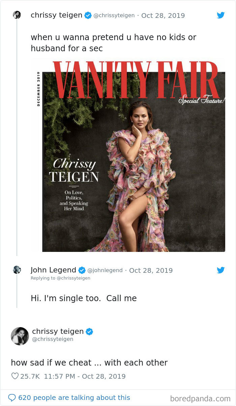Click the reply speech bubble icon at bottom
Viewport: 236px width, 406px height.
[12, 397]
